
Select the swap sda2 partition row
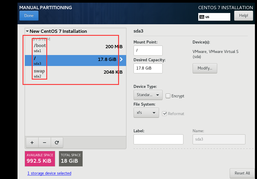point(75,73)
